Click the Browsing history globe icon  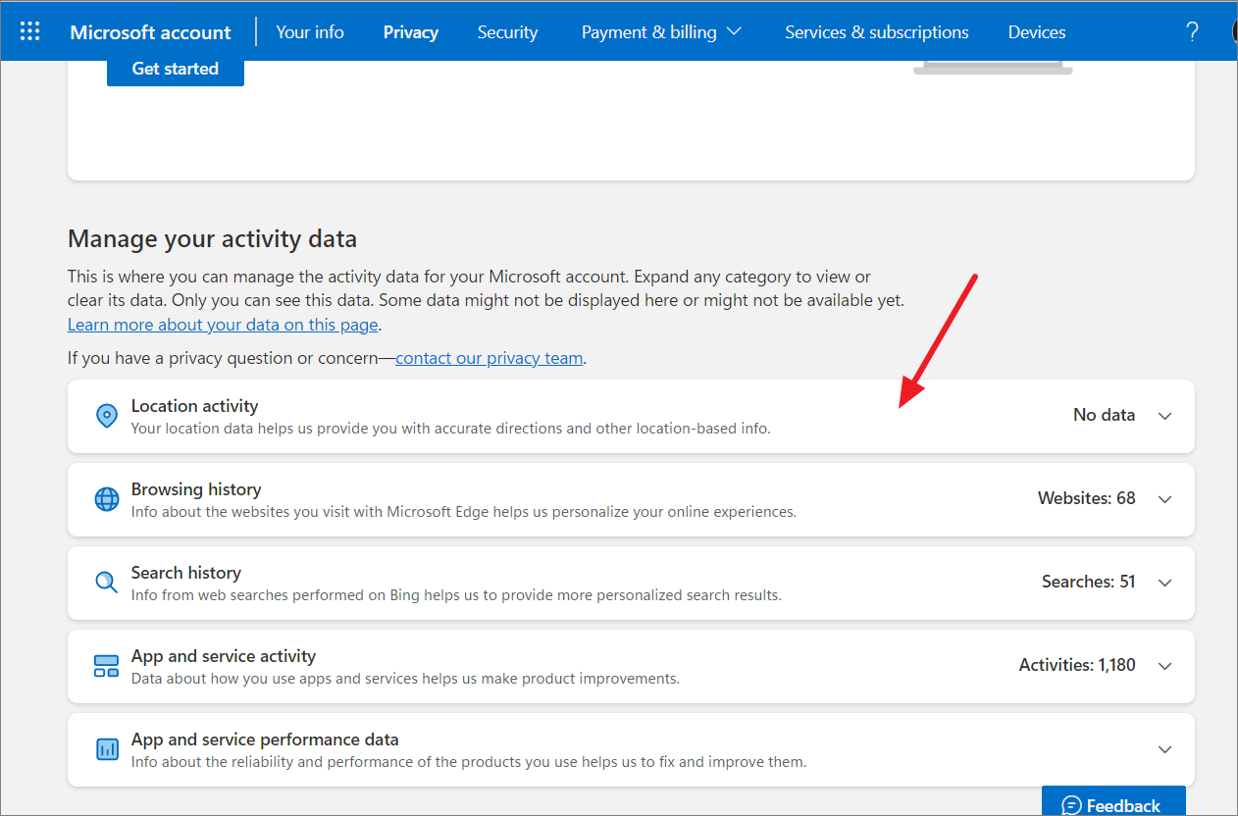click(106, 499)
